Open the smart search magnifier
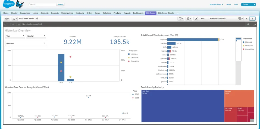Image resolution: width=260 pixels, height=129 pixels. (x=248, y=24)
